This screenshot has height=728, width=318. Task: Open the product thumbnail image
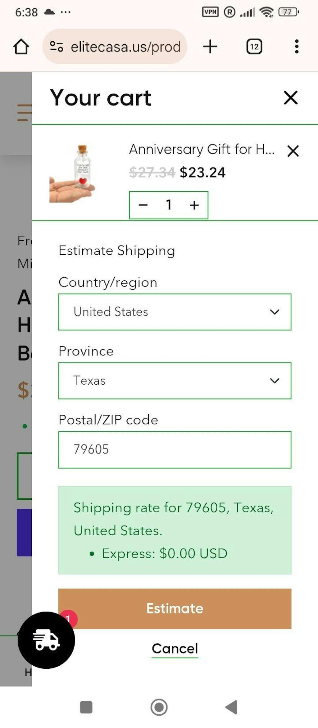[x=72, y=174]
